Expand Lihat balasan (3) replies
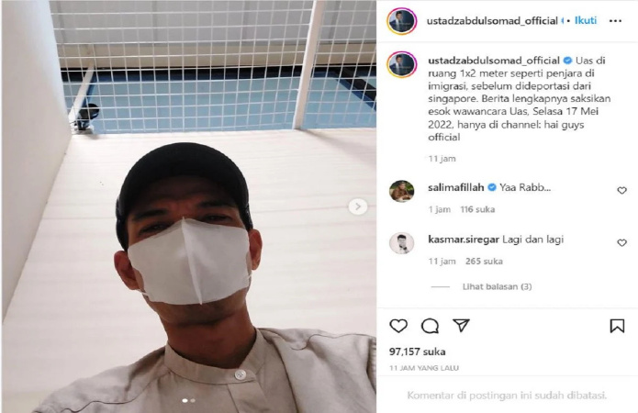The width and height of the screenshot is (638, 413). tap(497, 287)
